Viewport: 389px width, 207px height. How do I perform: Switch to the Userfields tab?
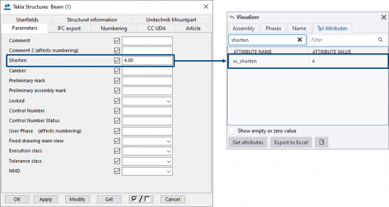click(x=27, y=20)
